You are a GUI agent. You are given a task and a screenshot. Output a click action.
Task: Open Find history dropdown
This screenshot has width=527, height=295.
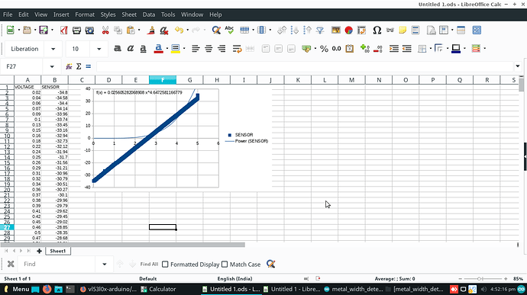(105, 264)
